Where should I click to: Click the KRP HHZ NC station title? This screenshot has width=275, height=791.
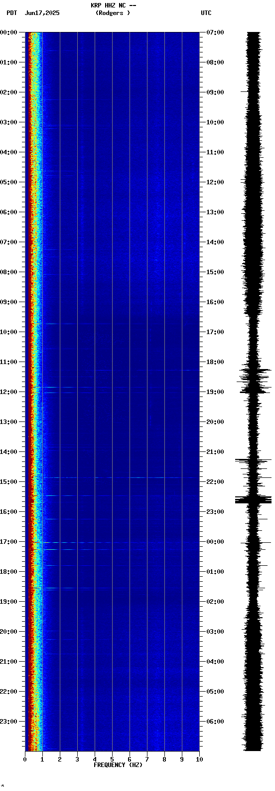coord(113,5)
